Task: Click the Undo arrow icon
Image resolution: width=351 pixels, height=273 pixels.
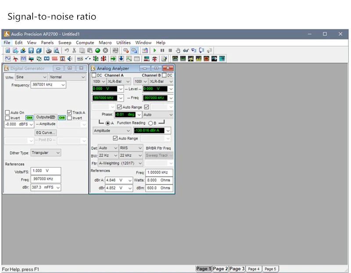Action: tap(67, 50)
